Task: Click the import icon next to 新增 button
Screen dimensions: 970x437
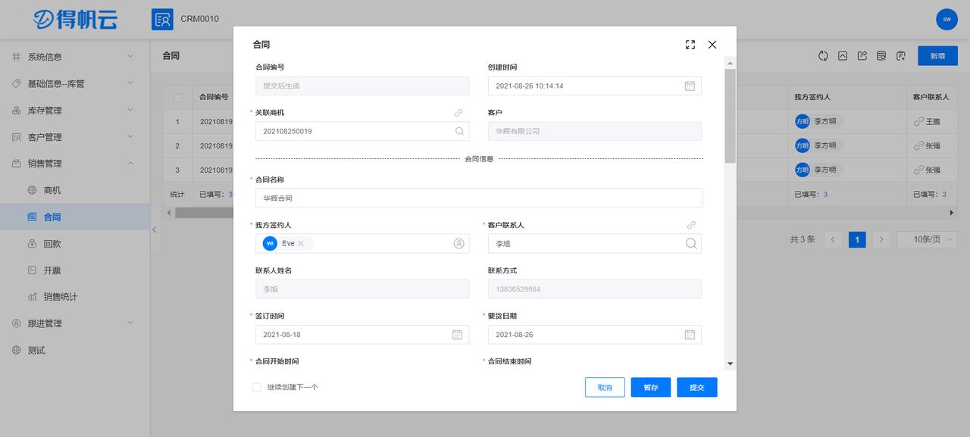Action: [x=900, y=56]
